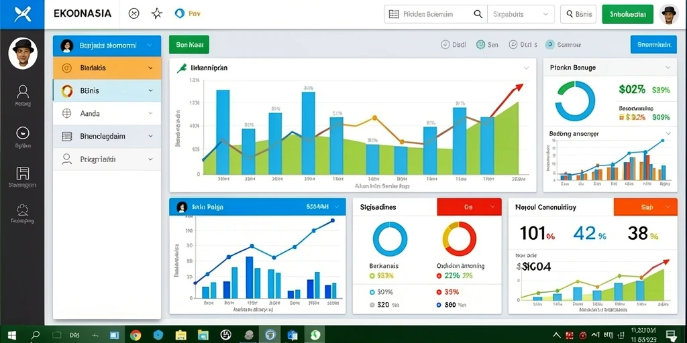Select the Pekgr menu item in sidebar
Image resolution: width=687 pixels, height=343 pixels.
[x=107, y=159]
